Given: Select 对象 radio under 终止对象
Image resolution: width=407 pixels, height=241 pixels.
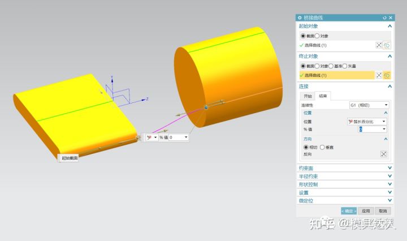Looking at the screenshot, I should pyautogui.click(x=317, y=66).
